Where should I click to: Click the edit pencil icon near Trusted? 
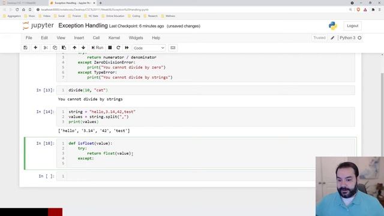coord(332,38)
